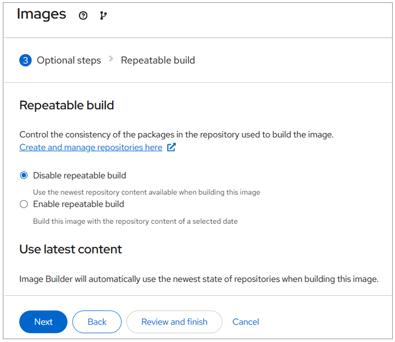Click the "Disable repeatable build" label text
The image size is (395, 342).
pos(79,175)
